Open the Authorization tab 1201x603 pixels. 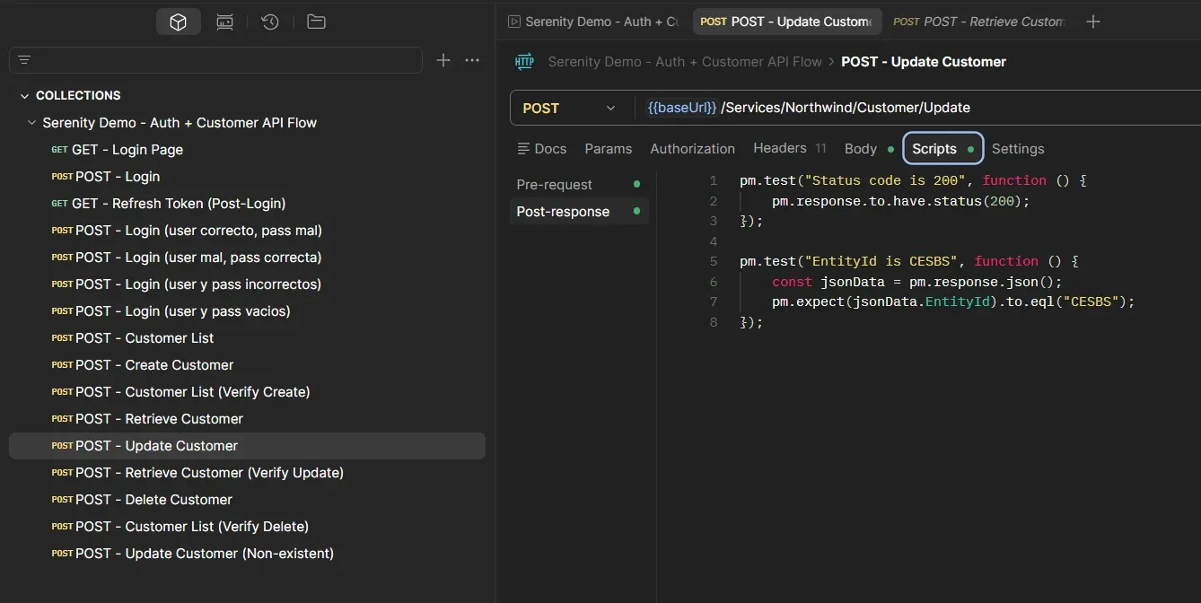coord(692,148)
